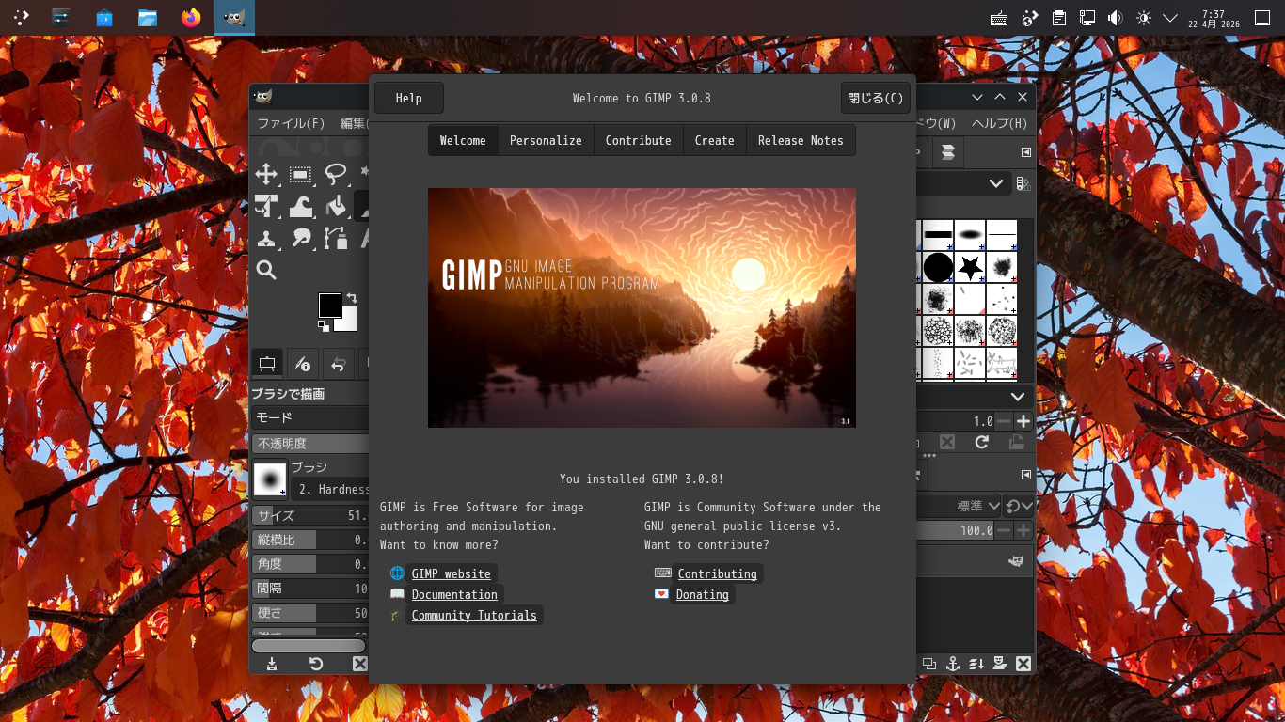
Task: Increase brush spacing with plus button
Action: tap(1023, 421)
